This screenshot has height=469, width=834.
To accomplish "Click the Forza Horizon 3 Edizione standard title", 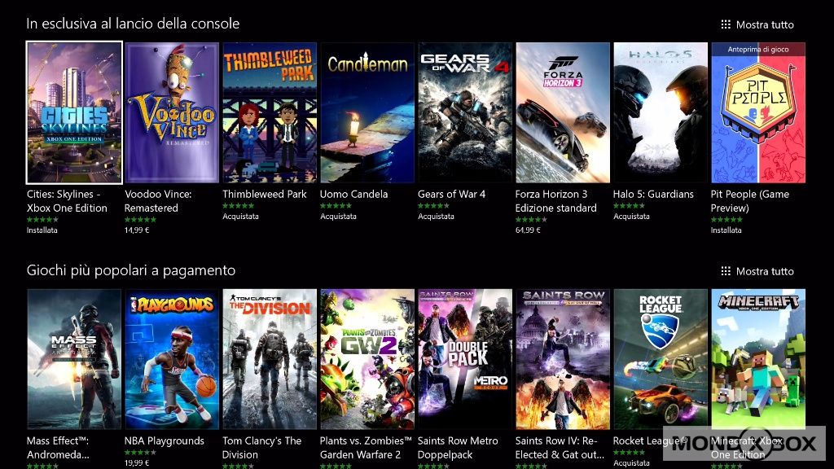I will point(555,201).
